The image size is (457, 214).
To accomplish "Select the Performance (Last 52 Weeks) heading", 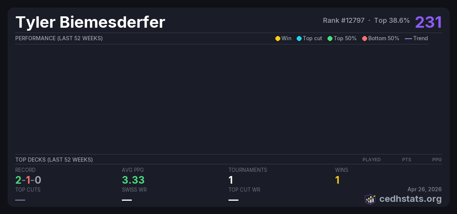I will (x=59, y=38).
